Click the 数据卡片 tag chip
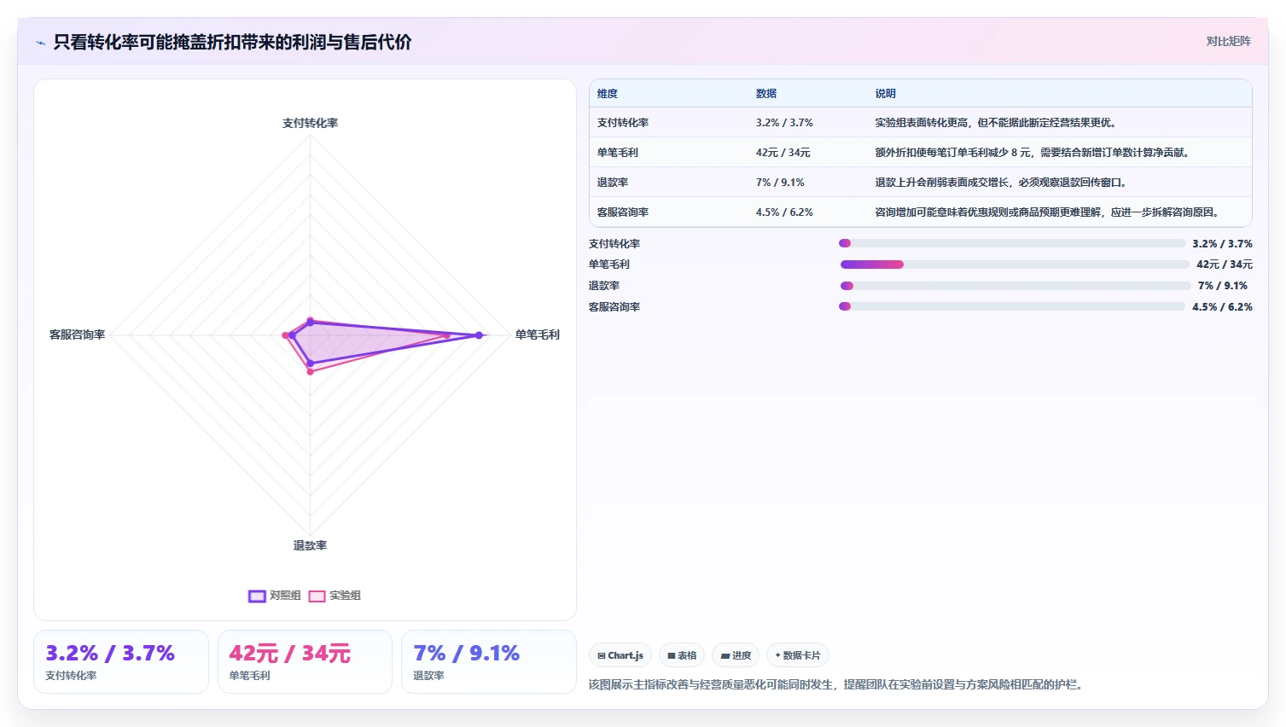Screen dimensions: 1286x727 798,655
